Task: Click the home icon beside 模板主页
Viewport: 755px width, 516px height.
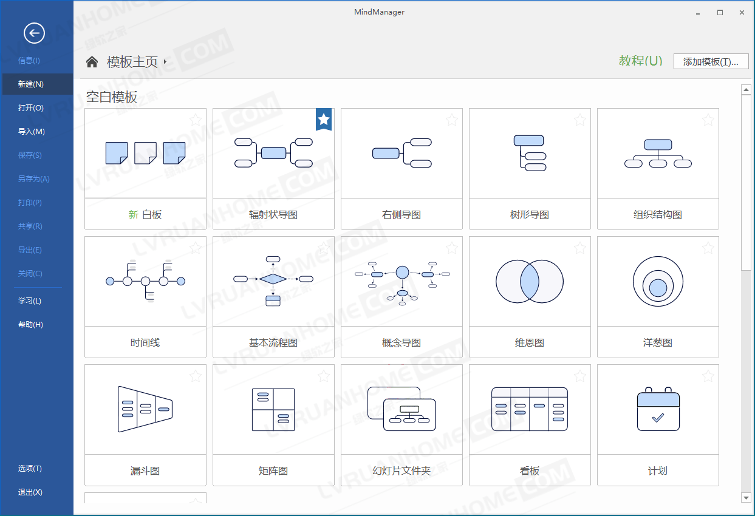Action: [x=92, y=62]
